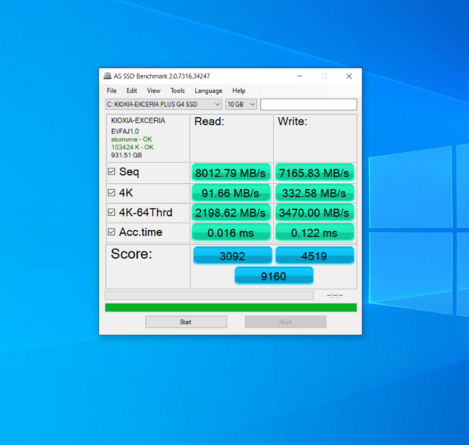Click the 4K-64Thrd read value 2198.62 MB/s
This screenshot has width=469, height=445.
click(x=231, y=213)
